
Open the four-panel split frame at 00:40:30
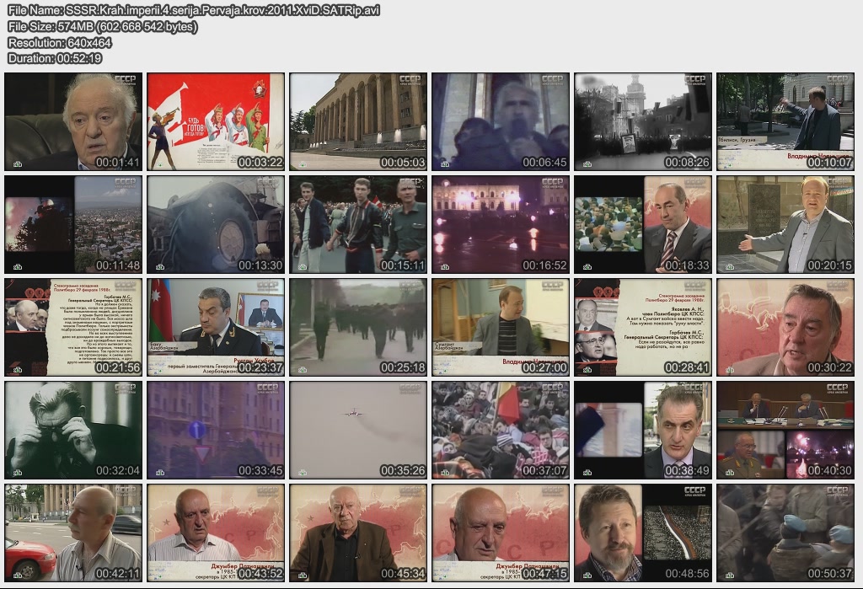(x=785, y=430)
